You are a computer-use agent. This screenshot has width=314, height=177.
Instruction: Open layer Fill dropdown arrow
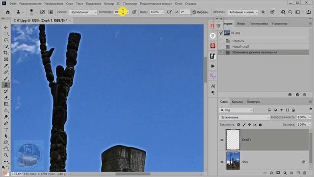310,124
